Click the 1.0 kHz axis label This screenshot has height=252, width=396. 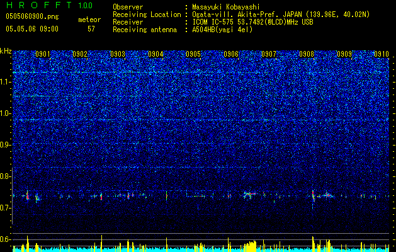click(5, 113)
